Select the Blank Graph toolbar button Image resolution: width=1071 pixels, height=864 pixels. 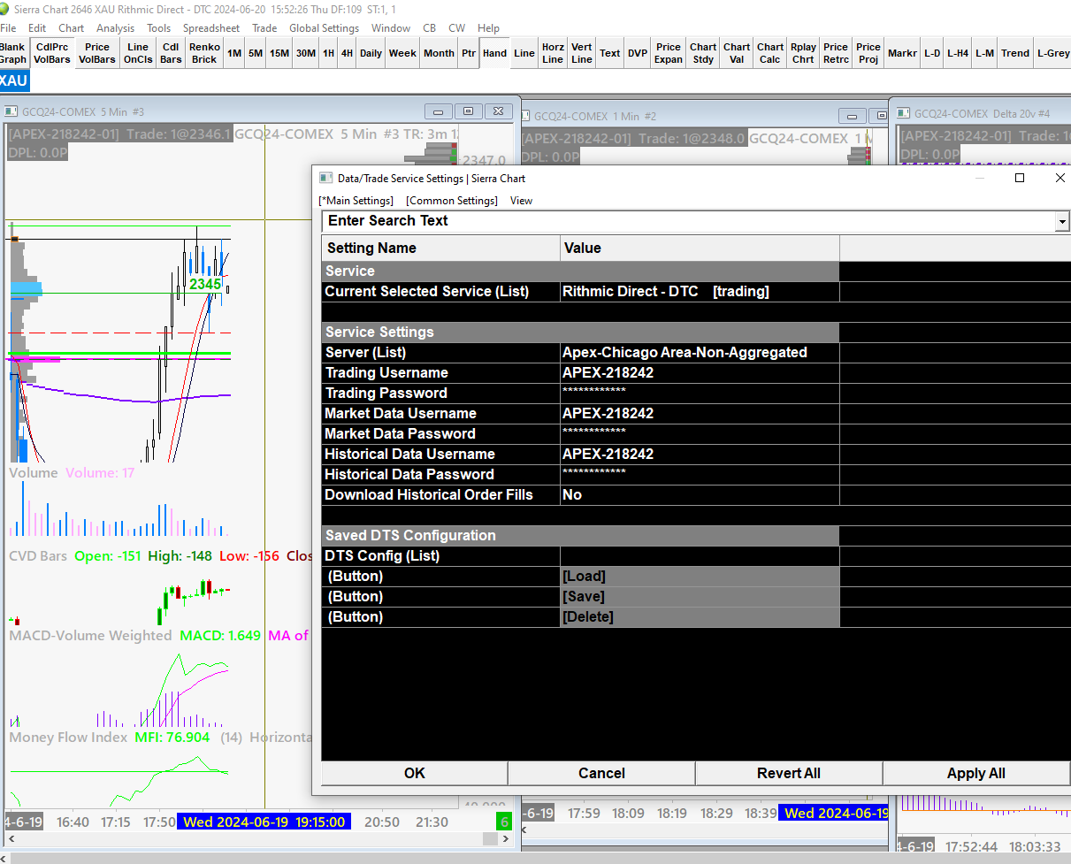point(13,53)
